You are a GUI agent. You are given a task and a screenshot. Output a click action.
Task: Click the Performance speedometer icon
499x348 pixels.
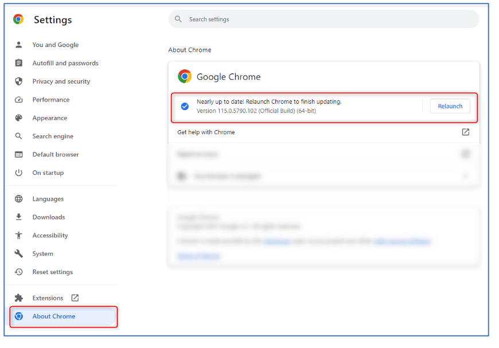[19, 100]
